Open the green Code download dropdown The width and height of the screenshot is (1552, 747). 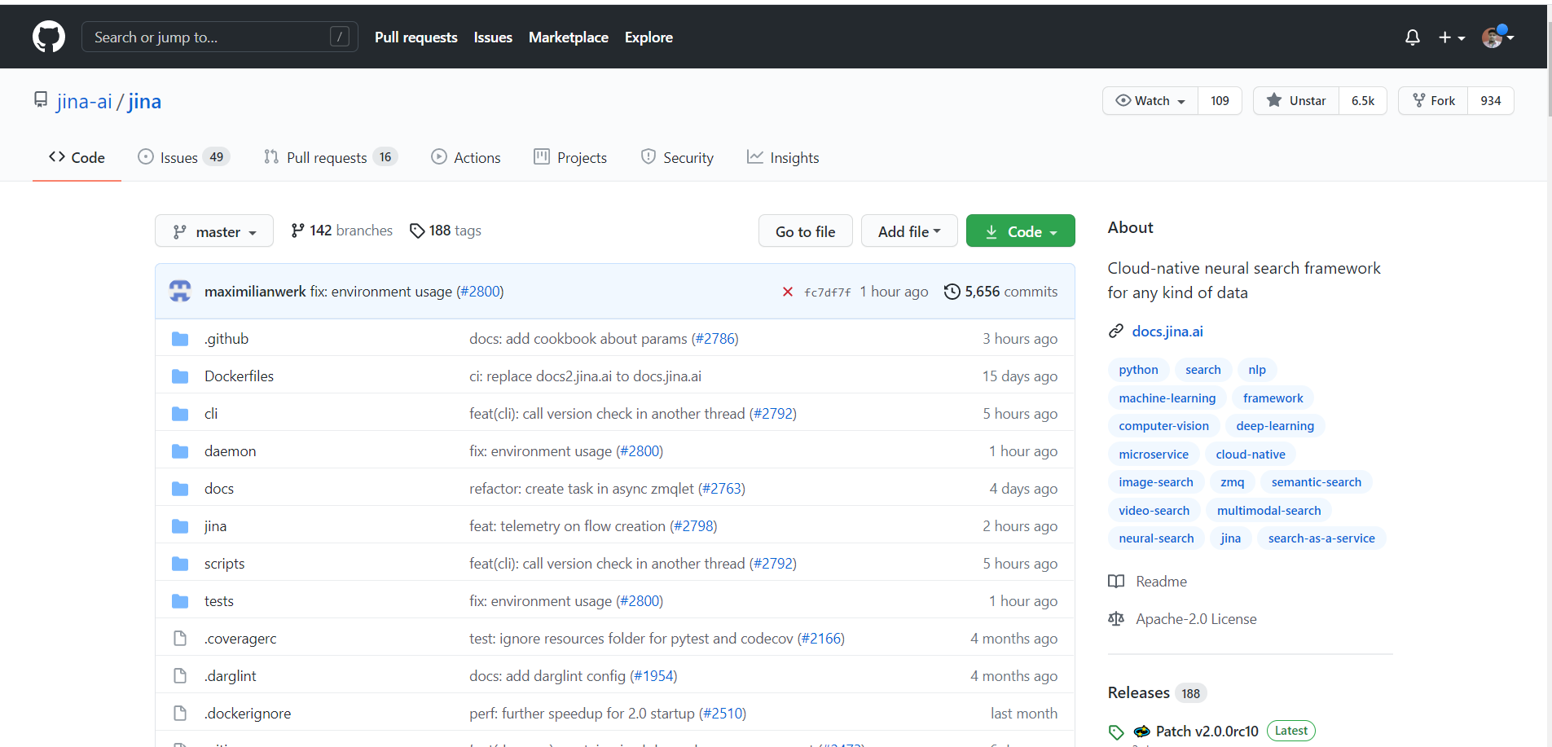(x=1021, y=231)
